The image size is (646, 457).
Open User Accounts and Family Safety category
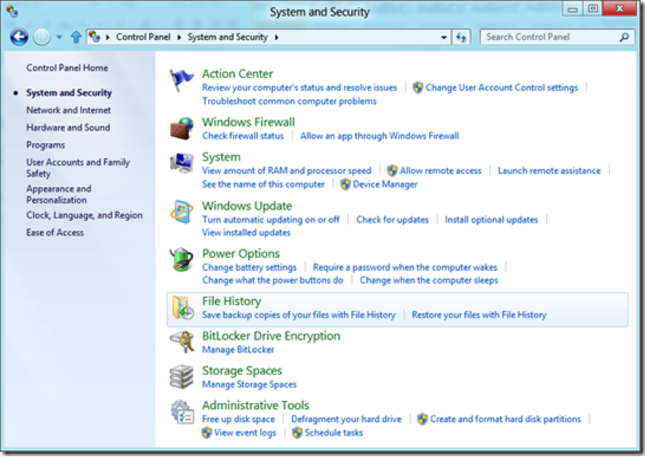click(x=78, y=168)
